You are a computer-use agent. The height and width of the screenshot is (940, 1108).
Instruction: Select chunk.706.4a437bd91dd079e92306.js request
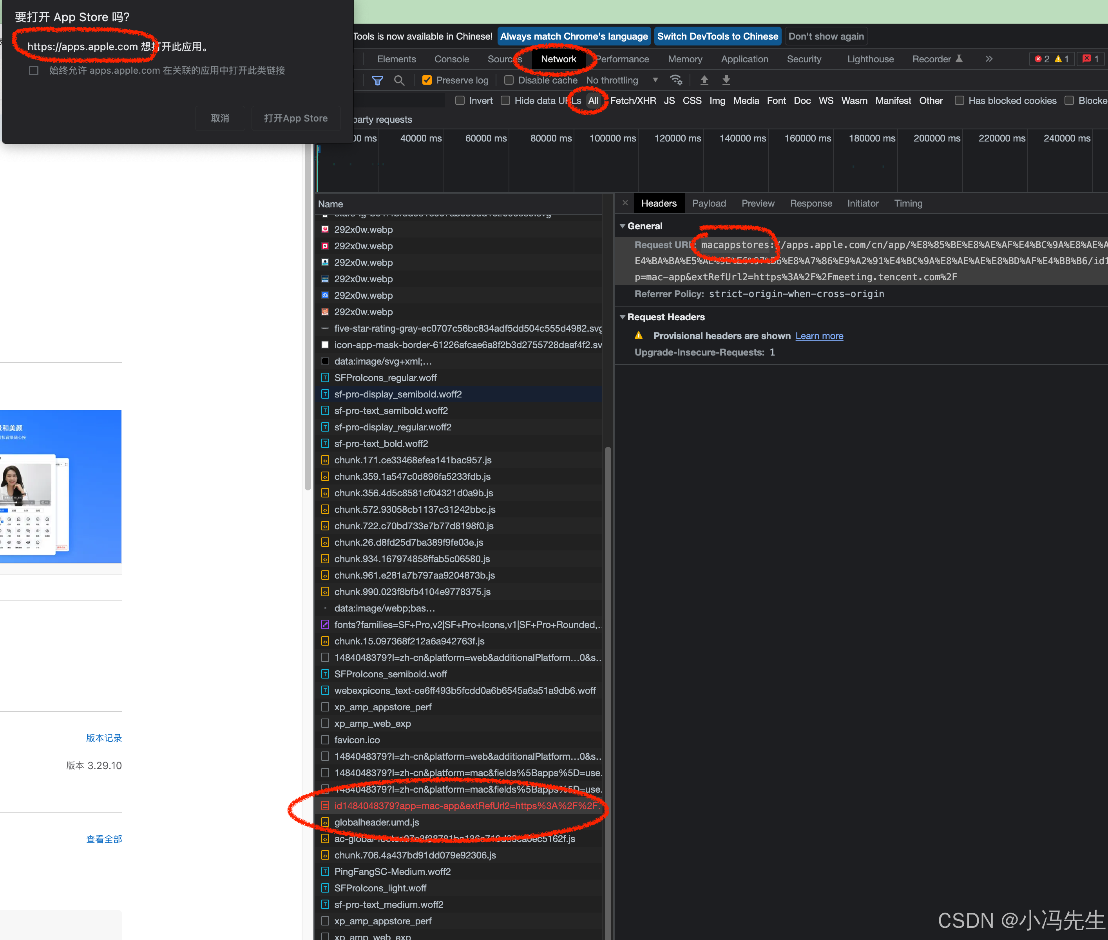[459, 855]
